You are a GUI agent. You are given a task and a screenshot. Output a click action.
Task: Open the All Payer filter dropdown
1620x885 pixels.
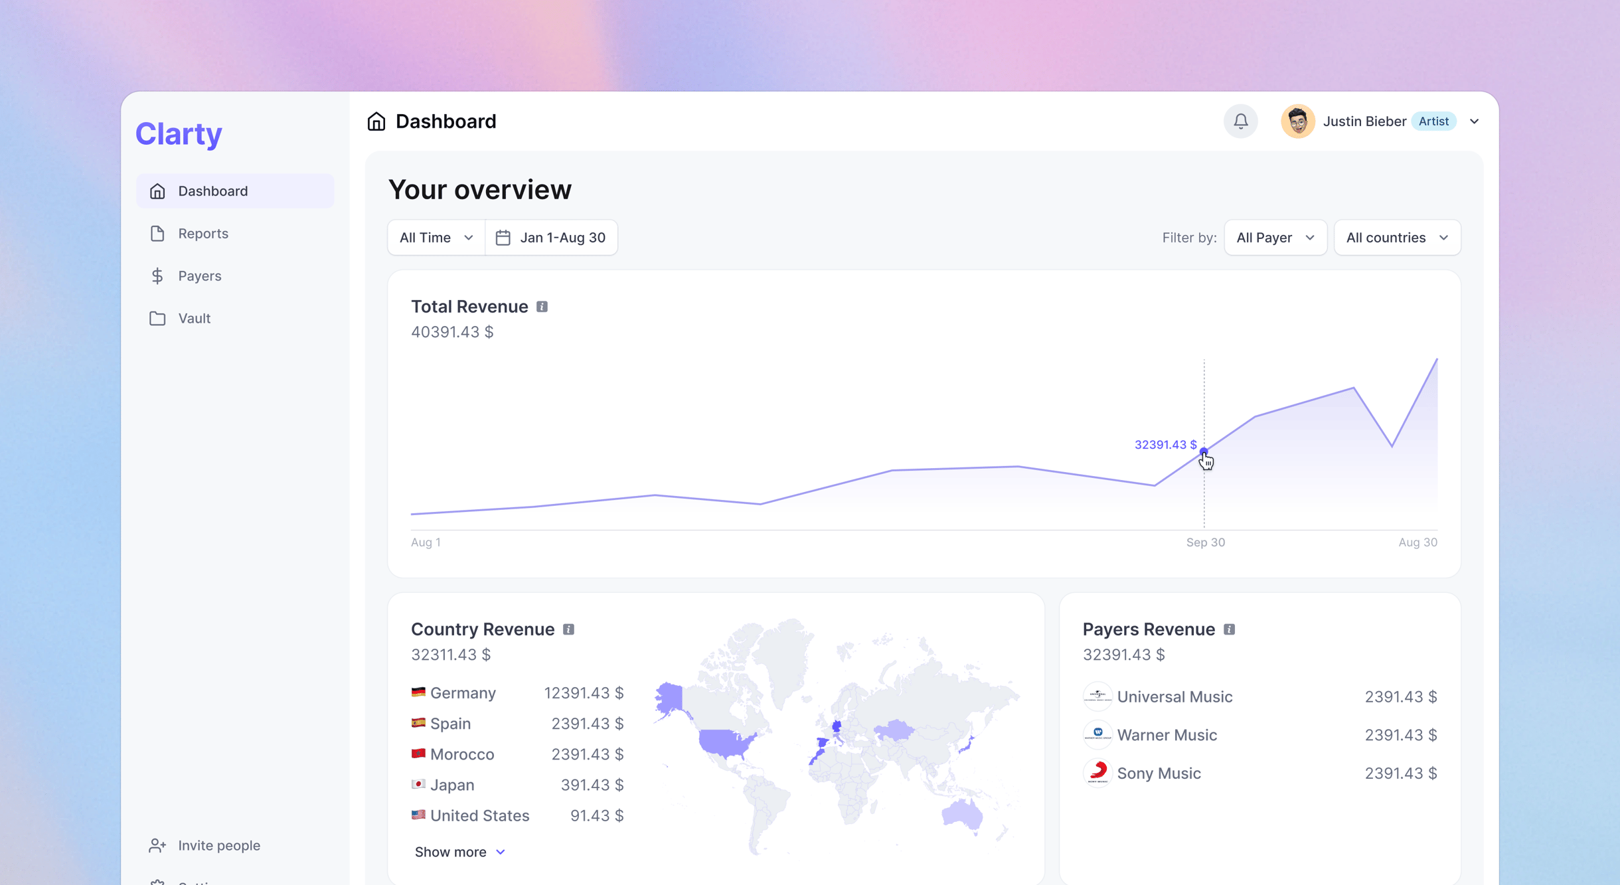[1275, 238]
